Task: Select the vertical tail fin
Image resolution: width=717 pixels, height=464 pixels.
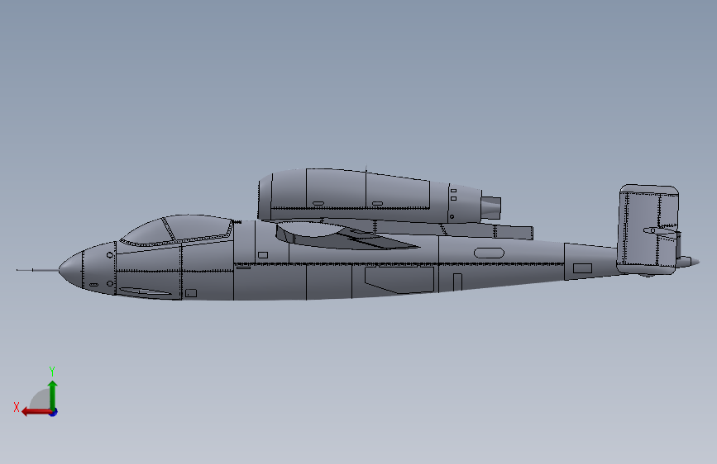Action: [647, 230]
